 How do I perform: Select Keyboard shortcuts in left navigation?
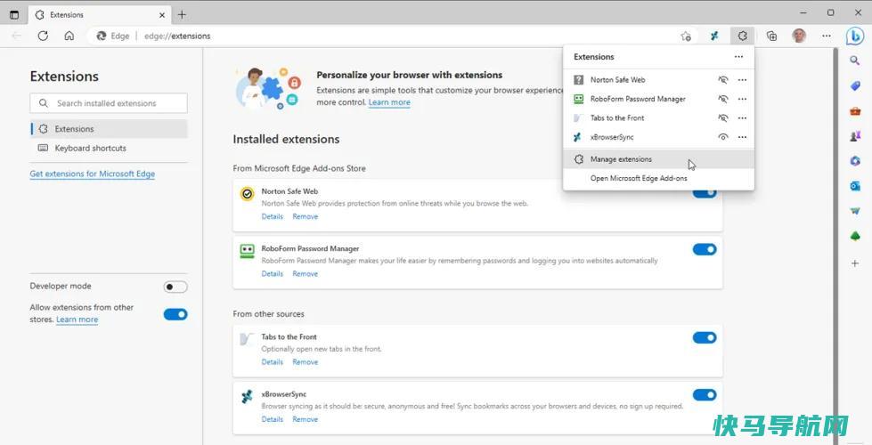[109, 149]
